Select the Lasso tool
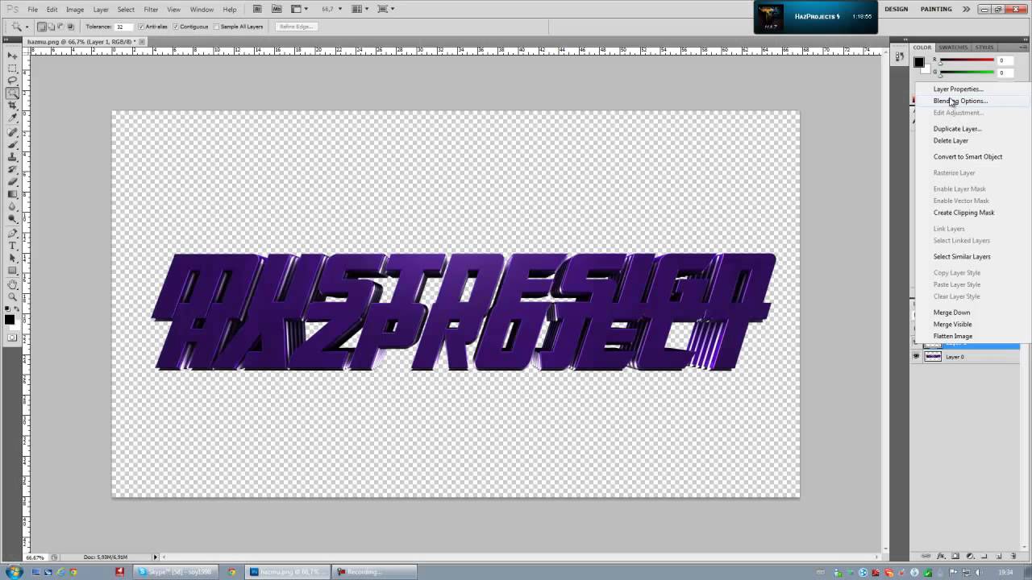 point(12,81)
